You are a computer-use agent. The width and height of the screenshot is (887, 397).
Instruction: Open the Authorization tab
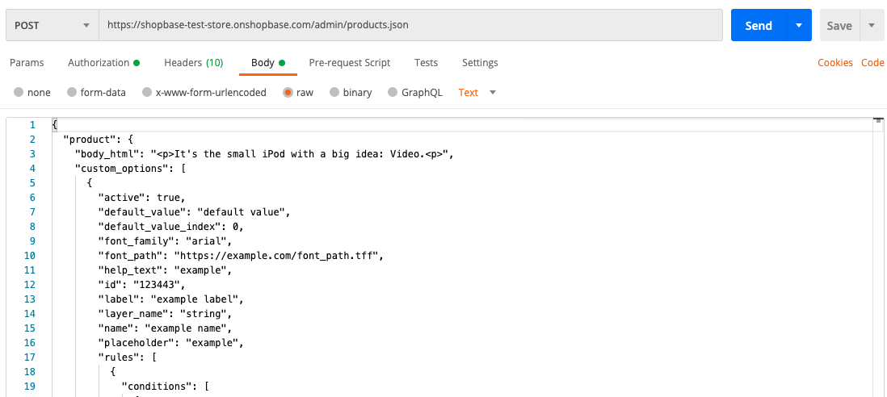click(x=103, y=63)
